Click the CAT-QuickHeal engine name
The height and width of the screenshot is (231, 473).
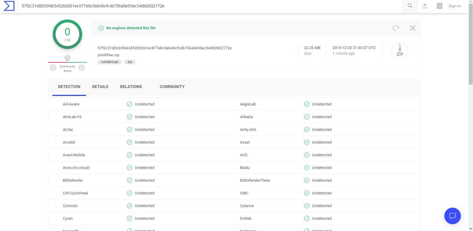pyautogui.click(x=75, y=193)
